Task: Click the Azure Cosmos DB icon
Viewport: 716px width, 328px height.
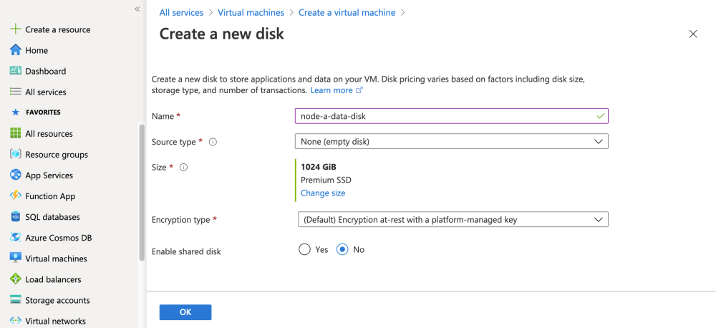Action: pos(15,238)
